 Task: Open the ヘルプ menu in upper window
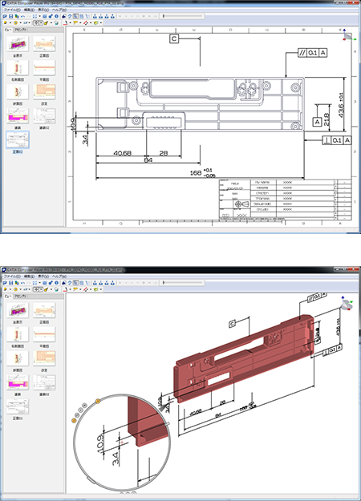(59, 10)
